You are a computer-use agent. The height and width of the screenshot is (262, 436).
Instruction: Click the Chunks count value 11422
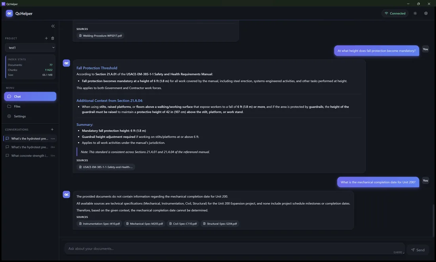tap(49, 70)
